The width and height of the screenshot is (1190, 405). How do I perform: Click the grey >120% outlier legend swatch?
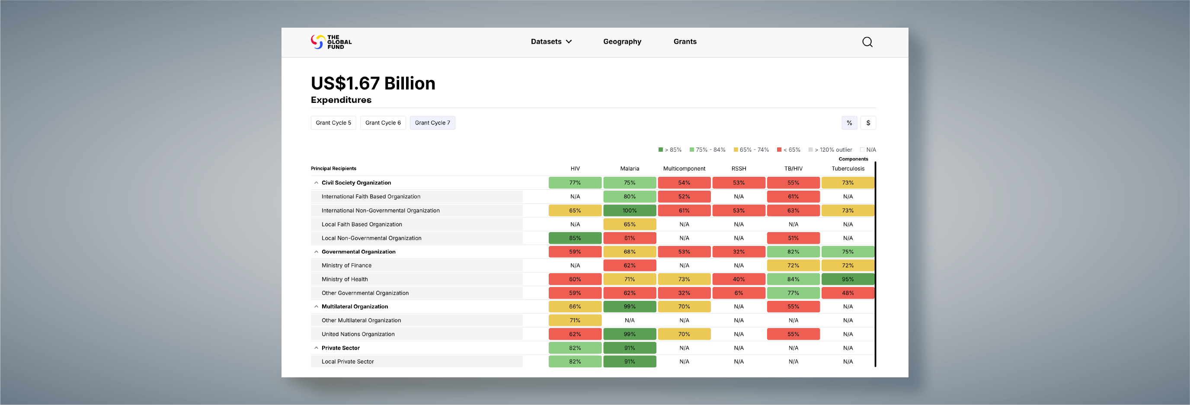coord(810,150)
